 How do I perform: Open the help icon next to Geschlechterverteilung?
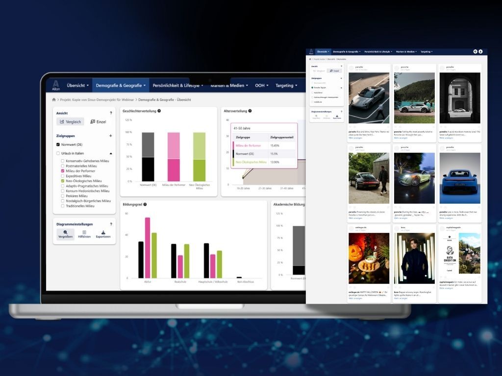(159, 111)
